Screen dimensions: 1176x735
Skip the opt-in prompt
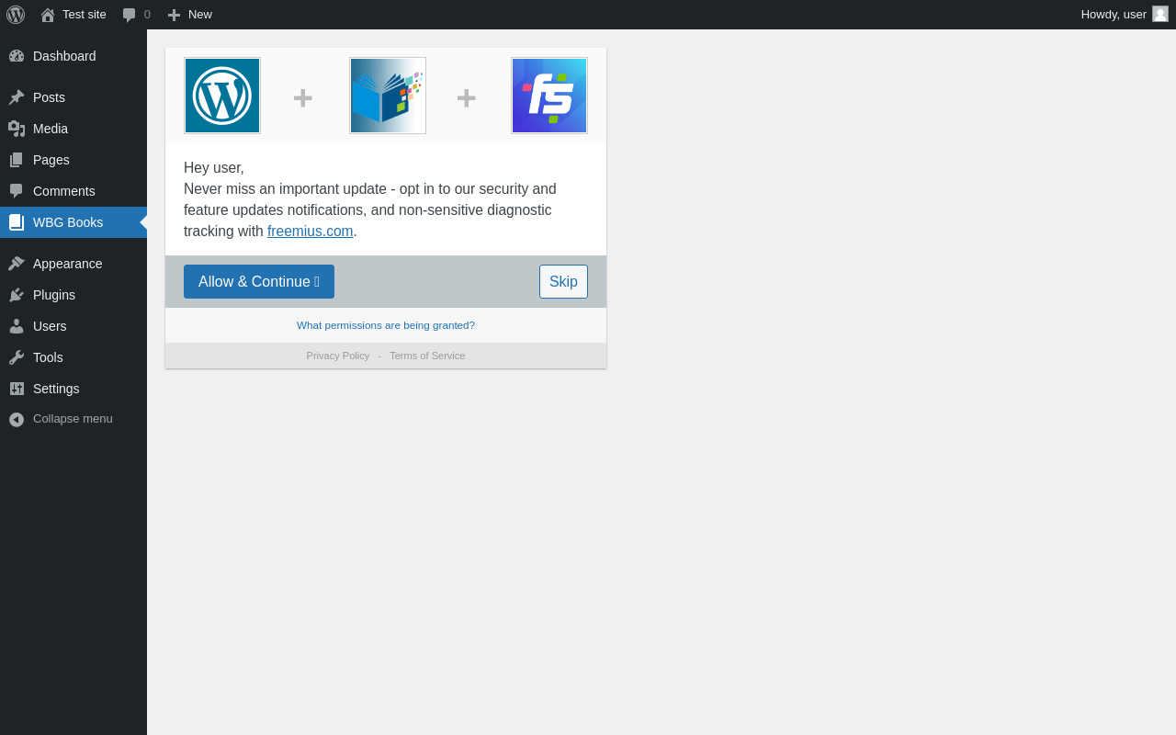tap(563, 282)
